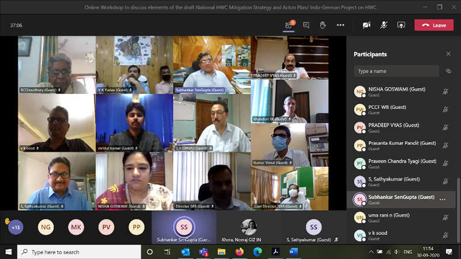Toggle the camera on
461x259 pixels.
[x=366, y=25]
